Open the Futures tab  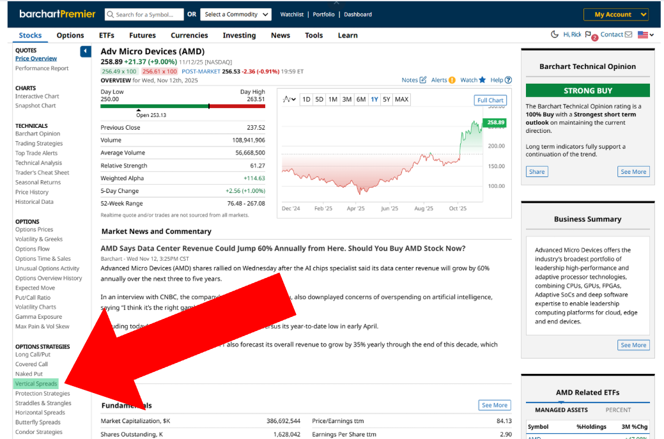click(x=143, y=36)
